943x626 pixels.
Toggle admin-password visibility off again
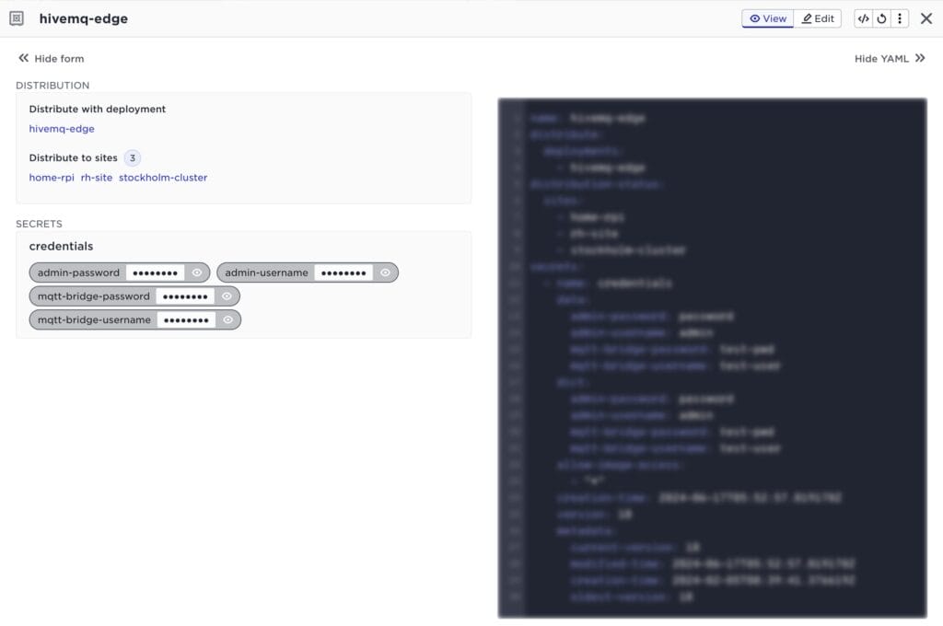(x=194, y=272)
